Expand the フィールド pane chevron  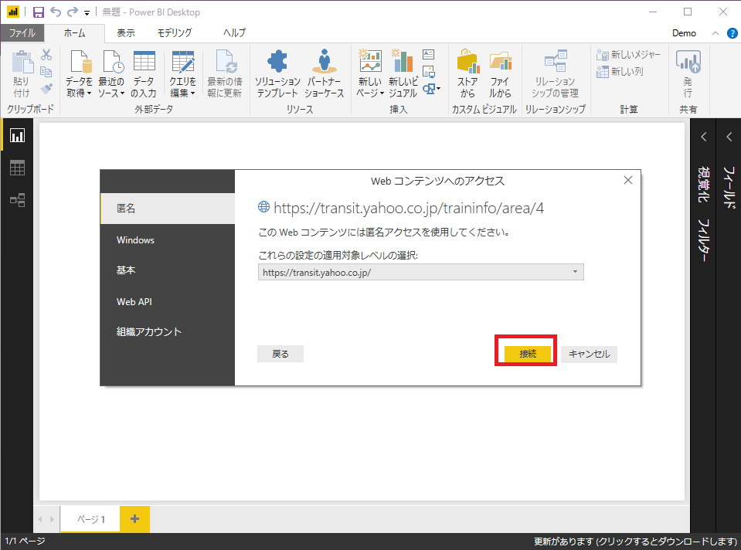point(729,137)
